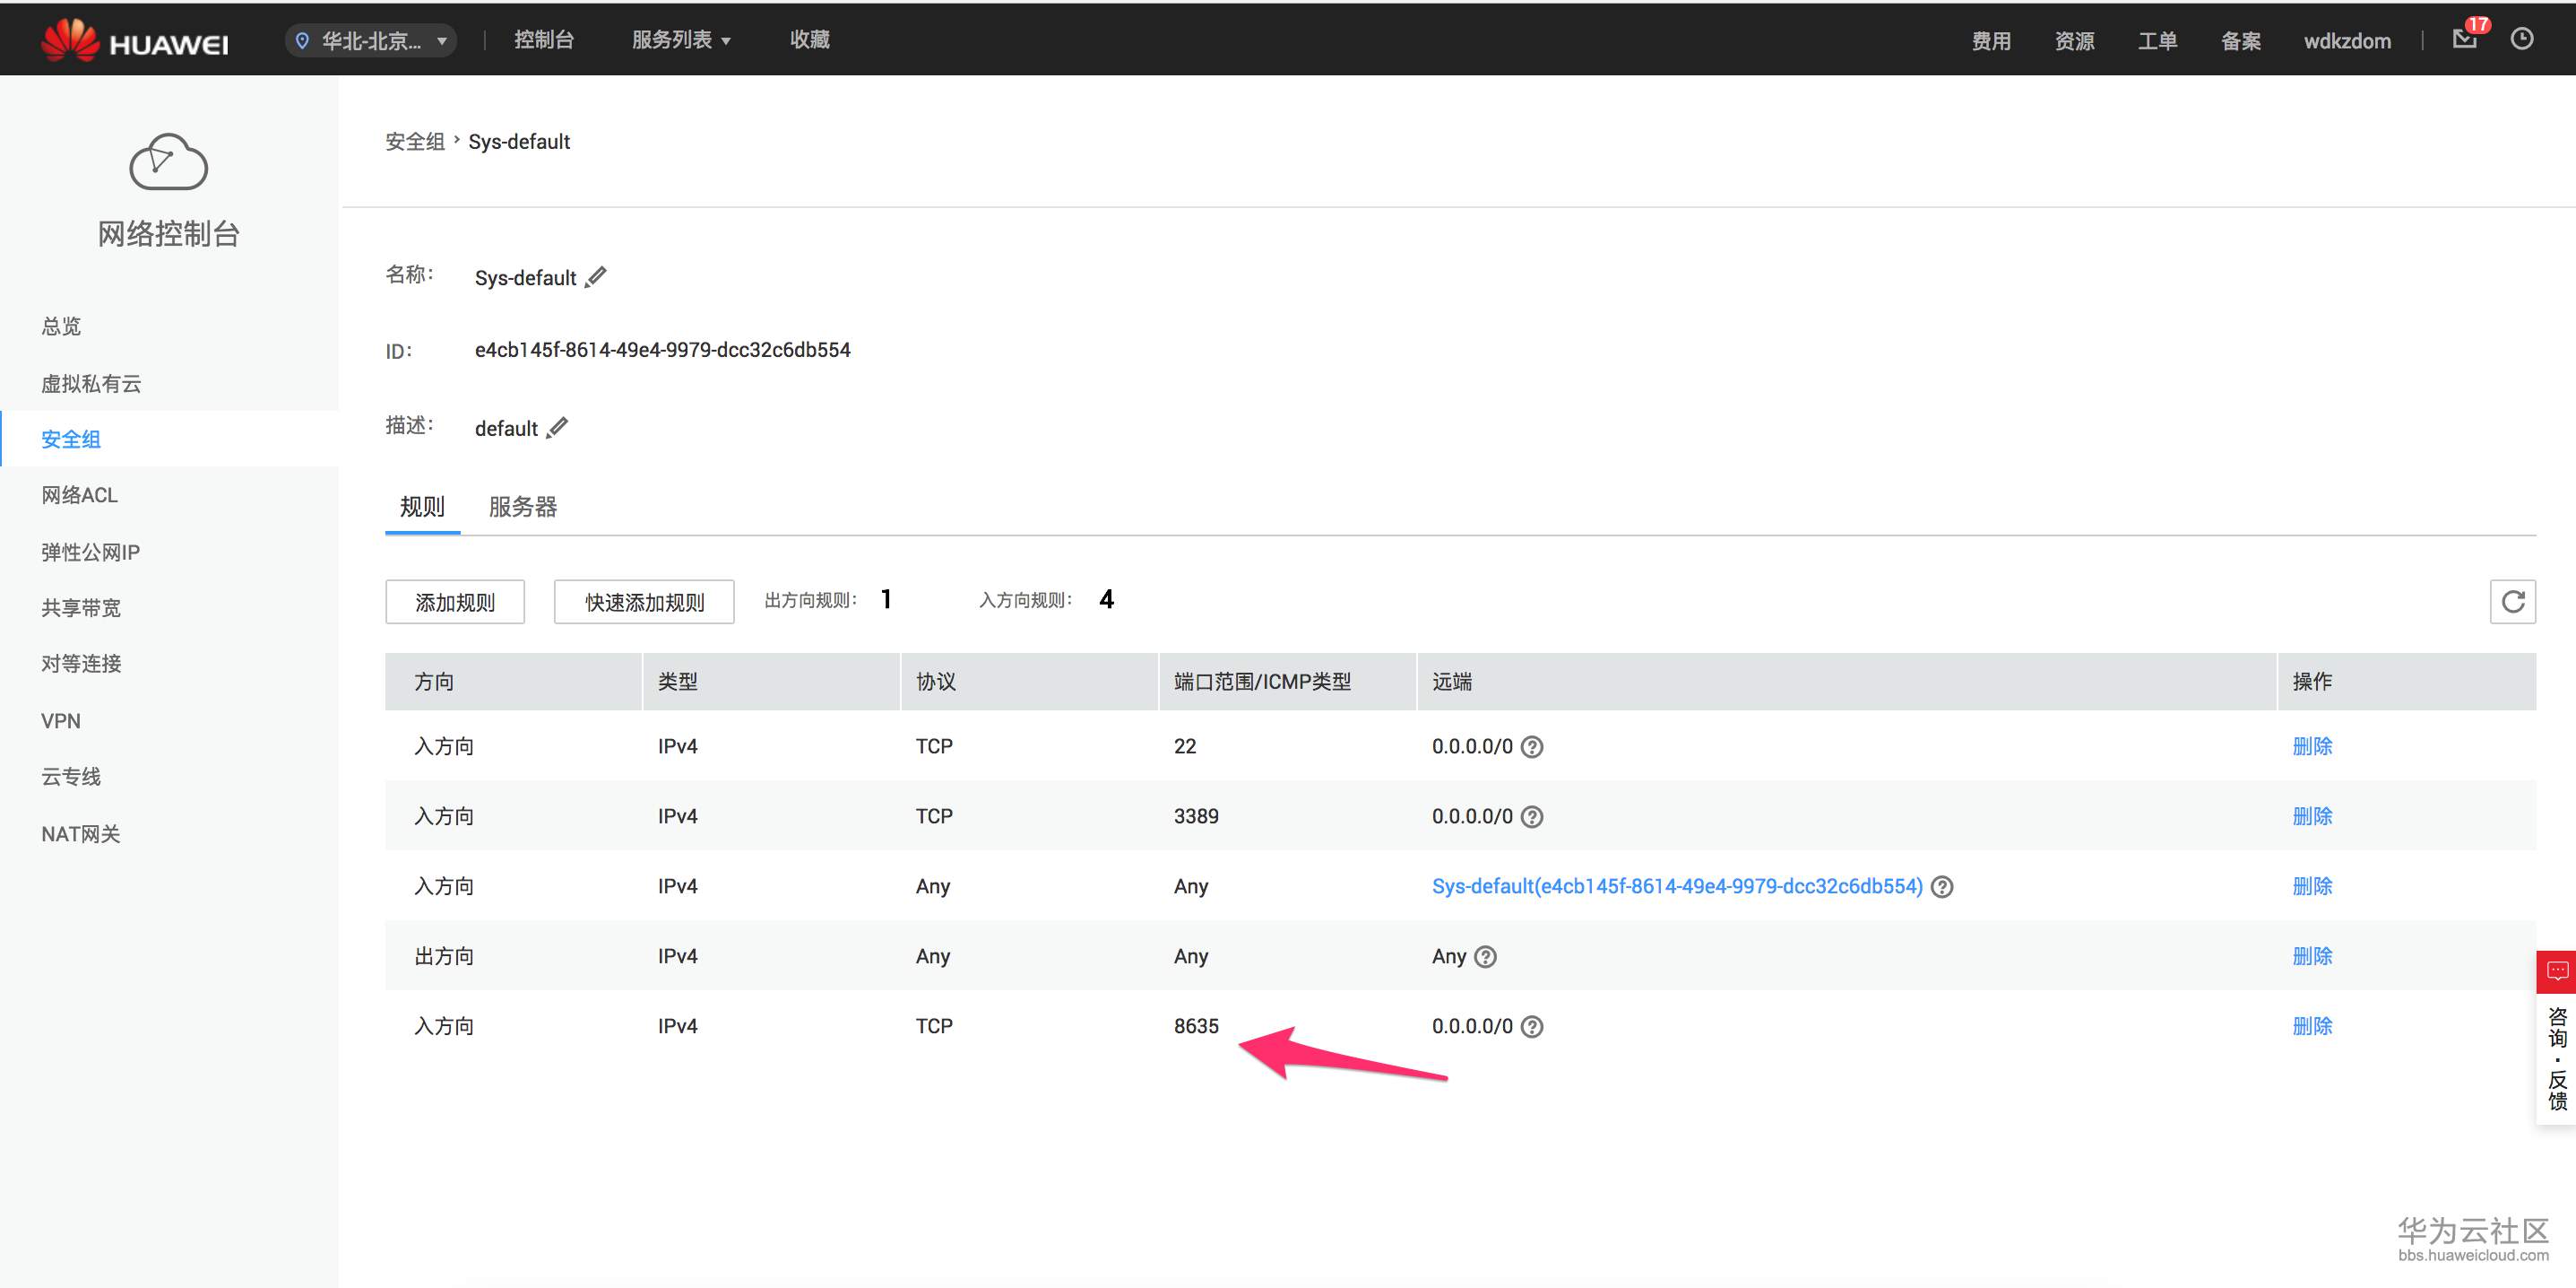Delete the port 8635 inbound rule
Image resolution: width=2576 pixels, height=1288 pixels.
tap(2312, 1026)
